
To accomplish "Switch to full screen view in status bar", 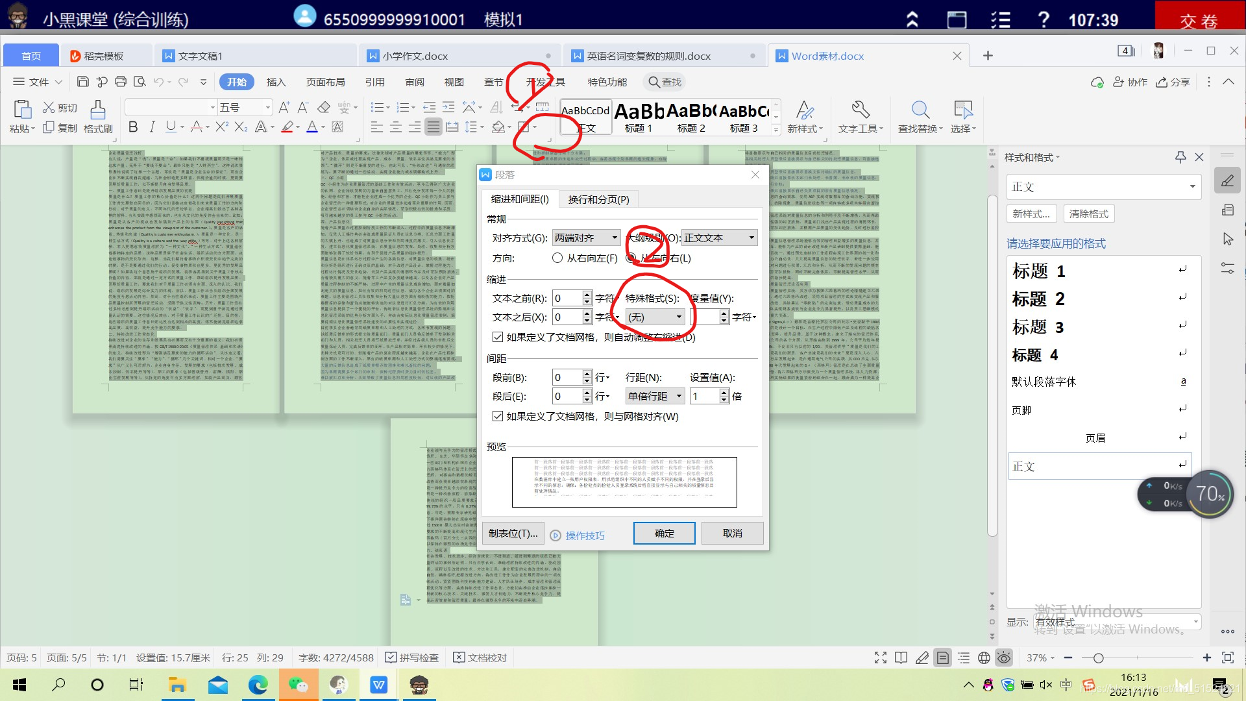I will 881,658.
